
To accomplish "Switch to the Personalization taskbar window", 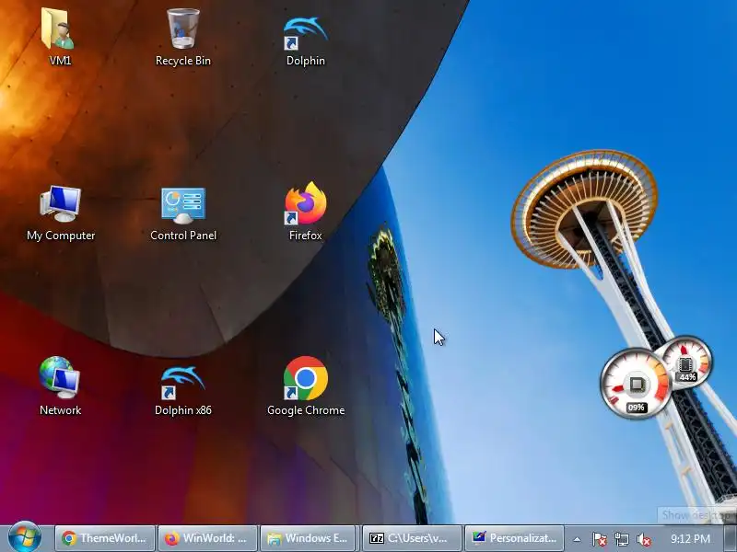I will pos(515,538).
